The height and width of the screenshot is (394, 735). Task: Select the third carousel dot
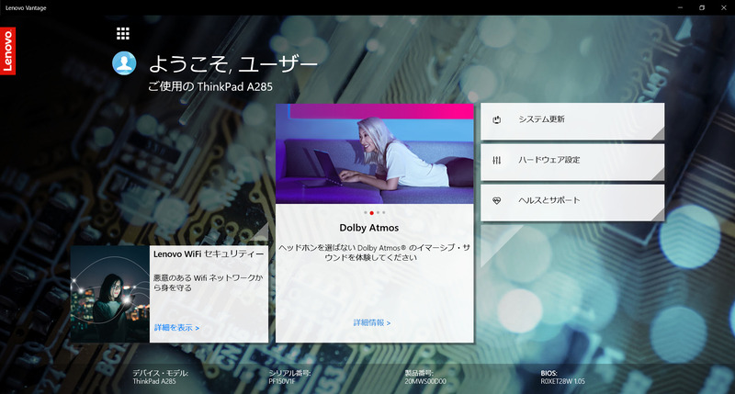click(x=379, y=213)
